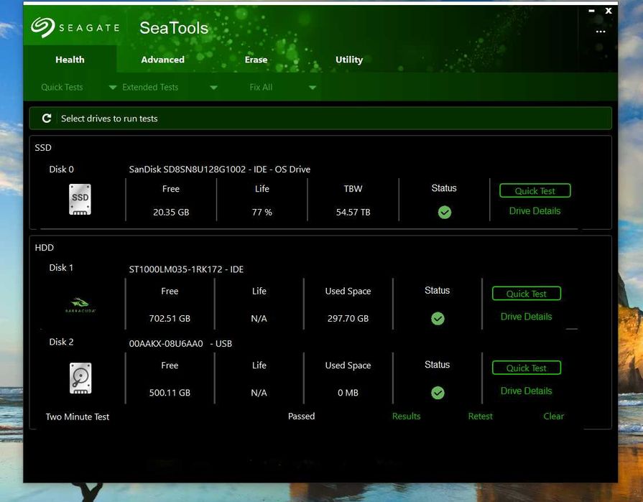Click the Disk 2 green status checkmark
The height and width of the screenshot is (502, 643).
click(x=438, y=393)
